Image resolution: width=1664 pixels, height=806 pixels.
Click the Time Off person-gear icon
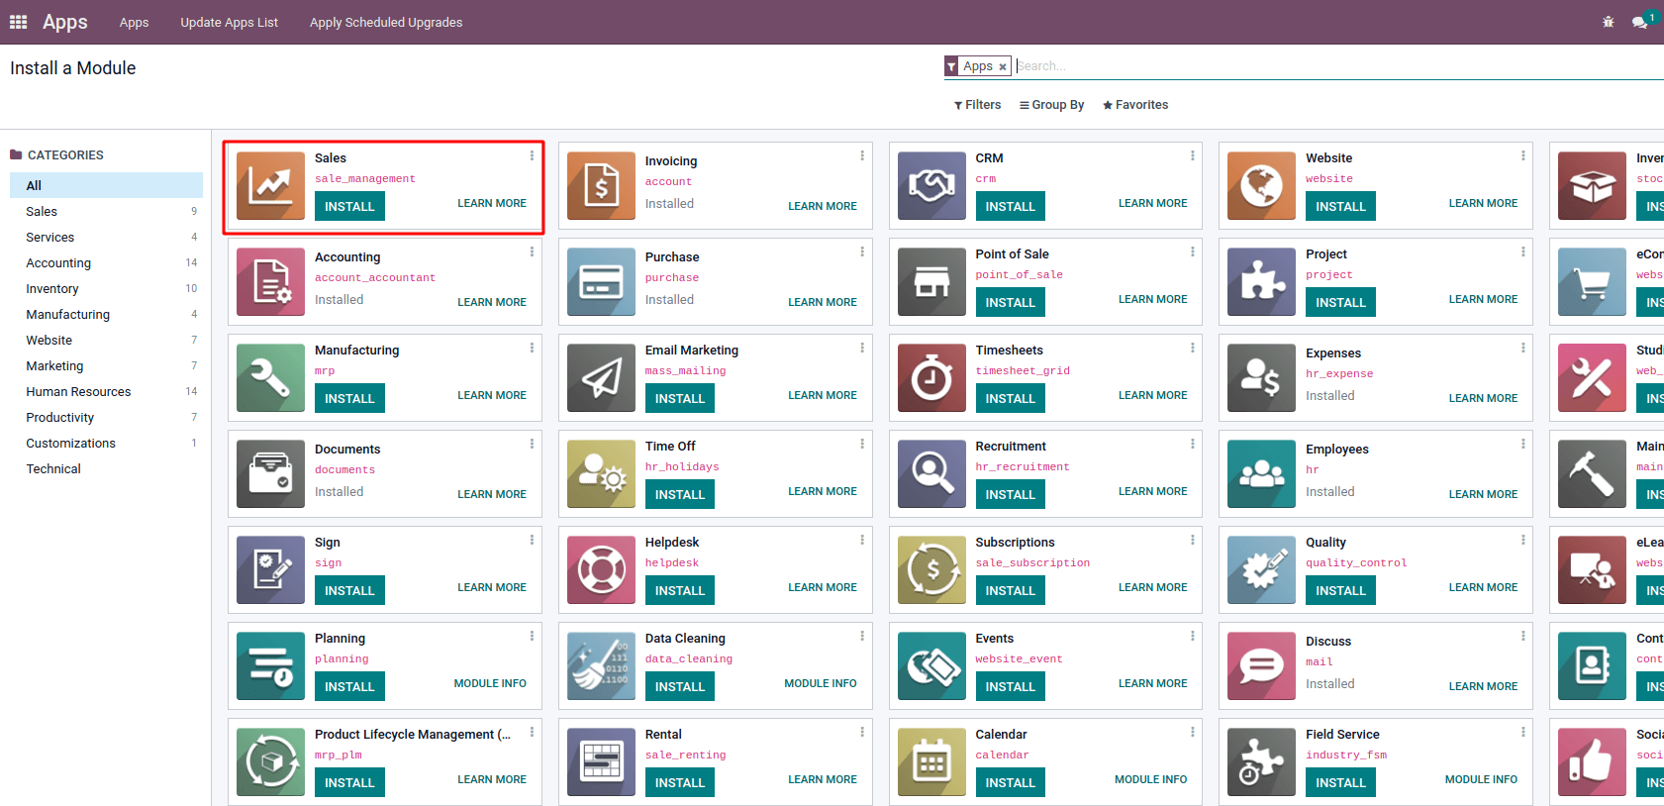(602, 473)
